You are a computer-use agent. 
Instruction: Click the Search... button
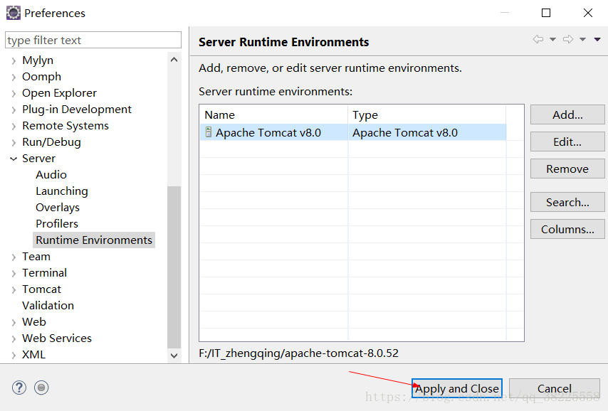click(x=567, y=202)
